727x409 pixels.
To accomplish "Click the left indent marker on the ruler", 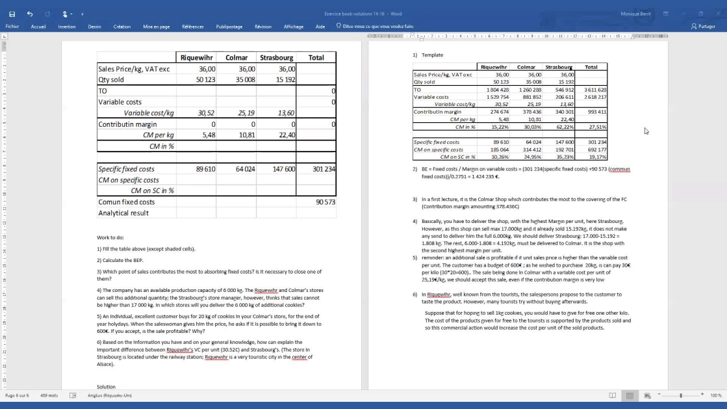I will pos(422,38).
